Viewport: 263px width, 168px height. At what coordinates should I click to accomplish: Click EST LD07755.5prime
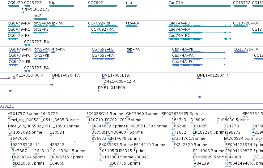[111, 166]
